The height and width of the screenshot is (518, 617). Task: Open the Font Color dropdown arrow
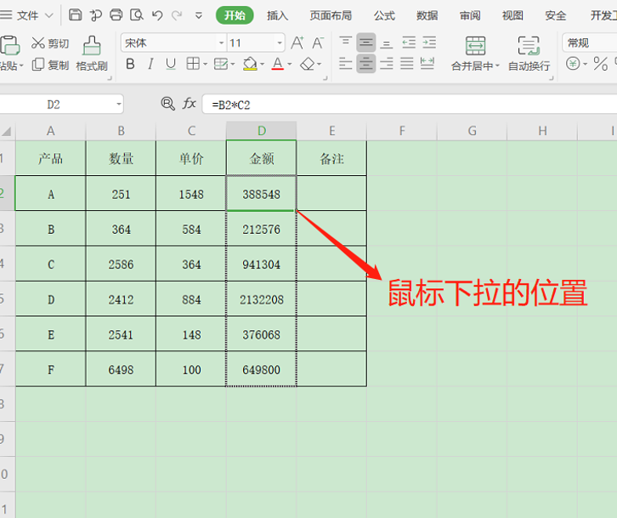click(290, 64)
